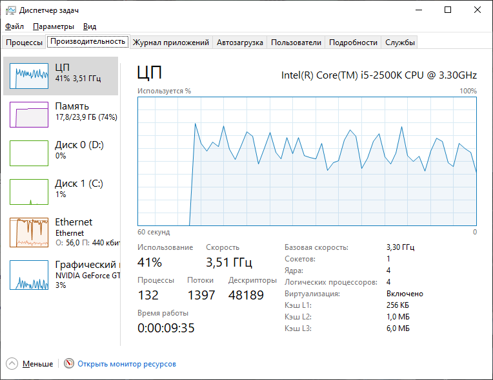This screenshot has width=493, height=380.
Task: Click the processes count 132
Action: [148, 295]
